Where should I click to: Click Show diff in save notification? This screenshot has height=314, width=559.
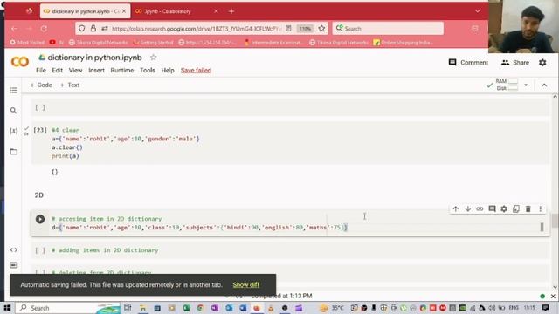(x=246, y=285)
